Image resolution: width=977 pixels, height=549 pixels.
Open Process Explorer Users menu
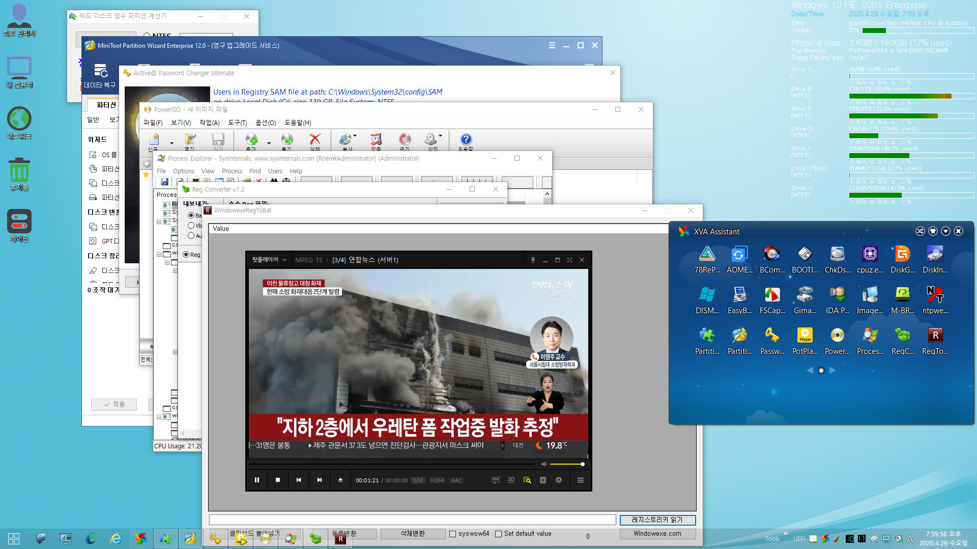coord(275,171)
